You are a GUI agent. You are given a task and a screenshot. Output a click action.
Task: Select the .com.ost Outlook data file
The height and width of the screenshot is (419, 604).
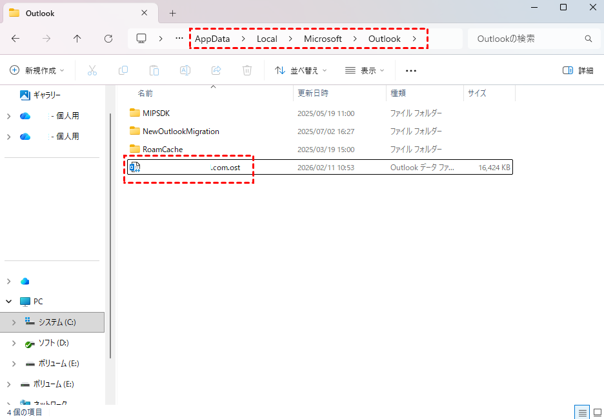[194, 168]
